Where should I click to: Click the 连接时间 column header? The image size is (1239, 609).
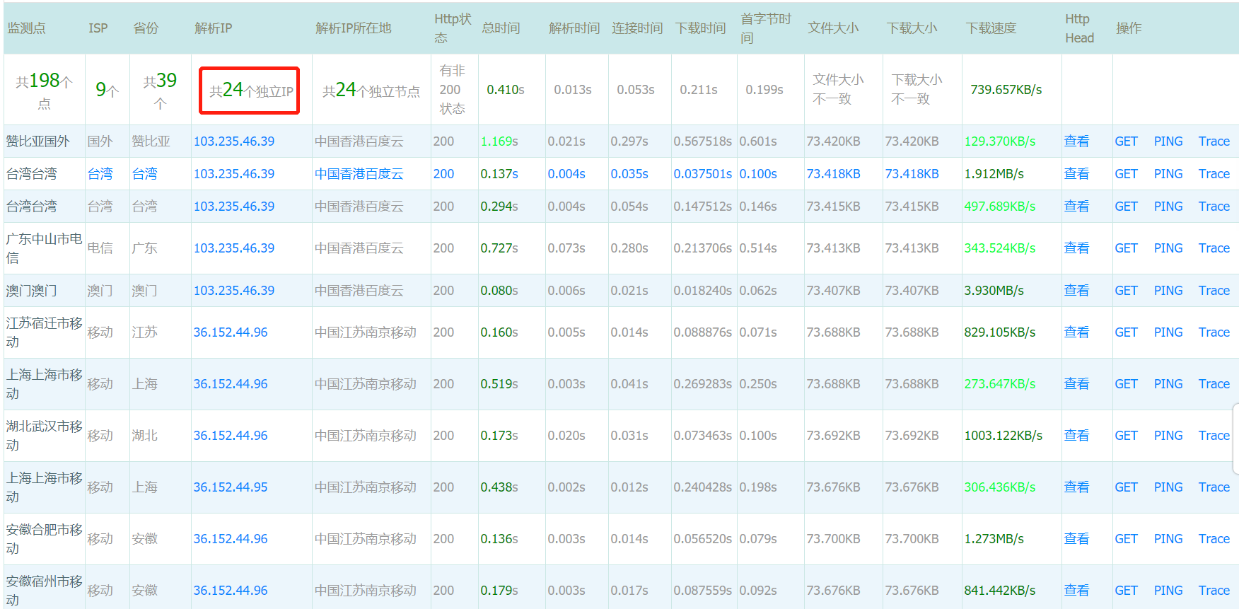point(637,28)
